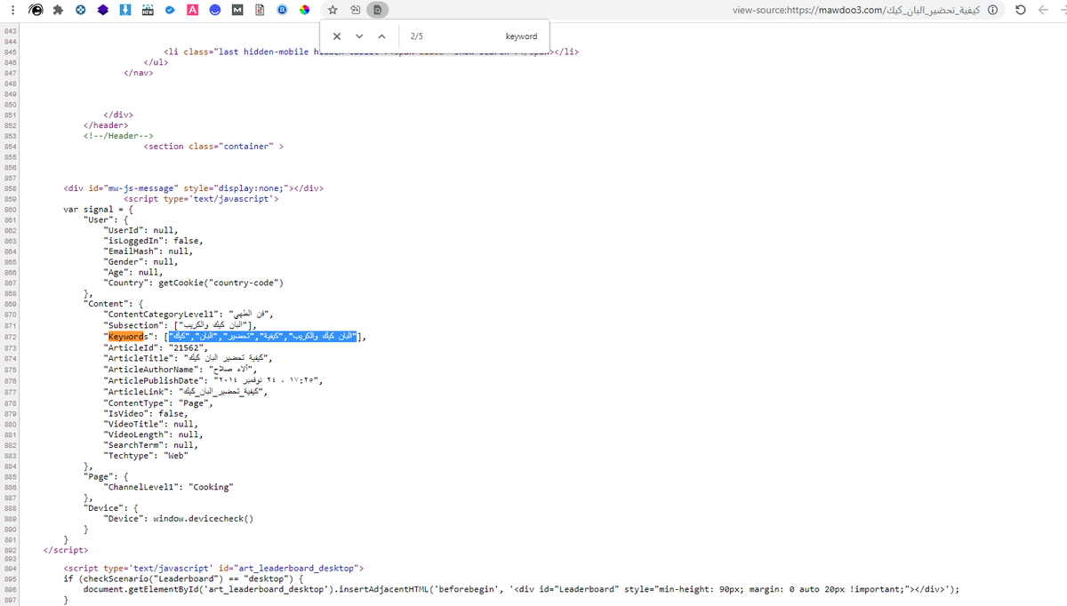Click the closing </script> tag at line 892
This screenshot has width=1067, height=606.
tap(66, 550)
